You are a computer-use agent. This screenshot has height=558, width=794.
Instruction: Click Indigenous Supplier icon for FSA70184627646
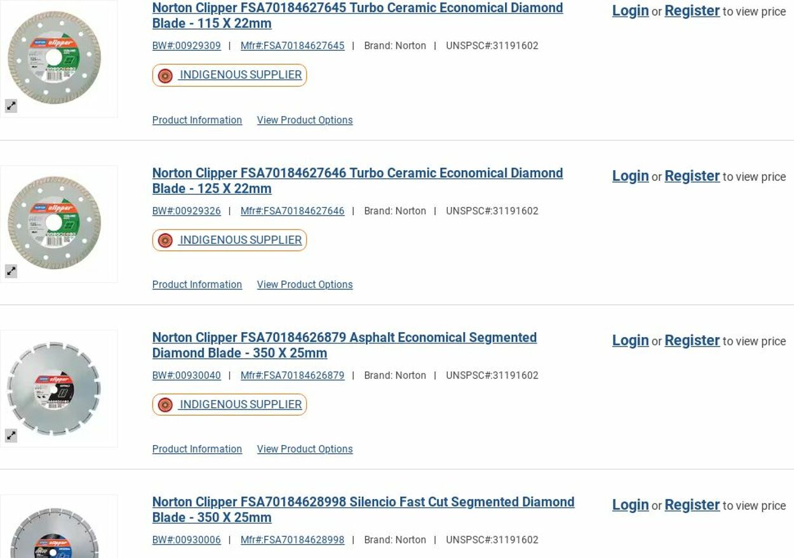point(165,241)
